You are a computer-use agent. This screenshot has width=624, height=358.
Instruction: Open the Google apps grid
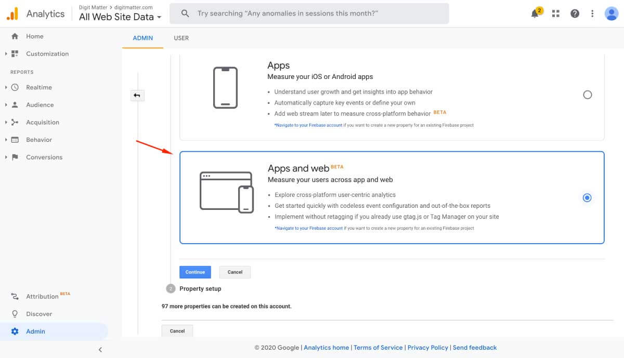coord(555,13)
